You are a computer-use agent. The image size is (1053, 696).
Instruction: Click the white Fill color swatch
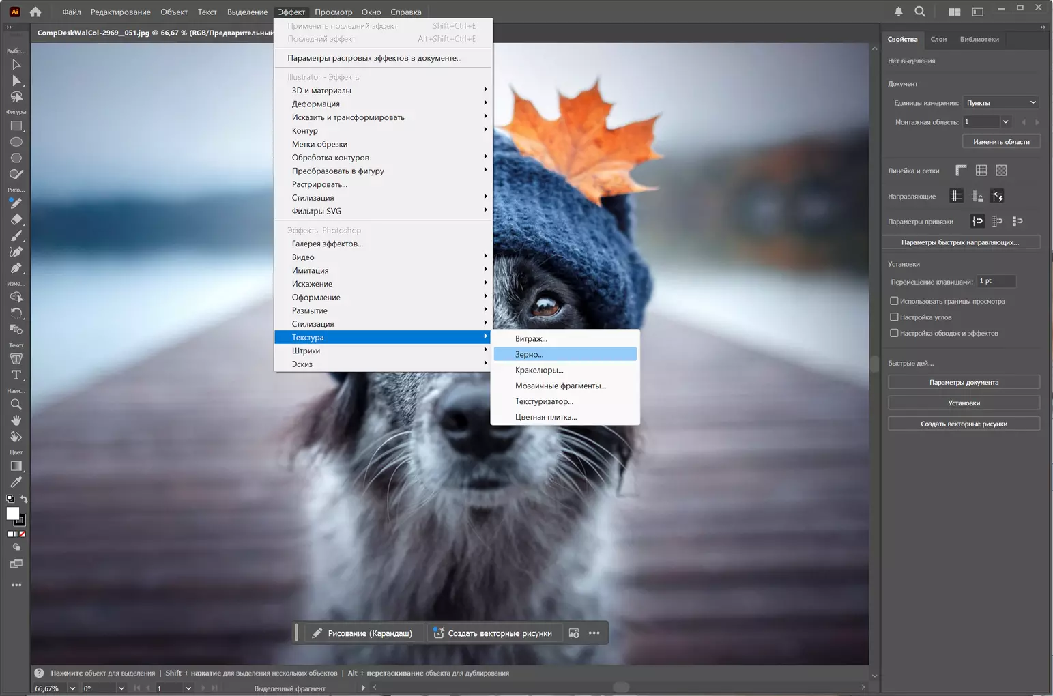tap(12, 514)
